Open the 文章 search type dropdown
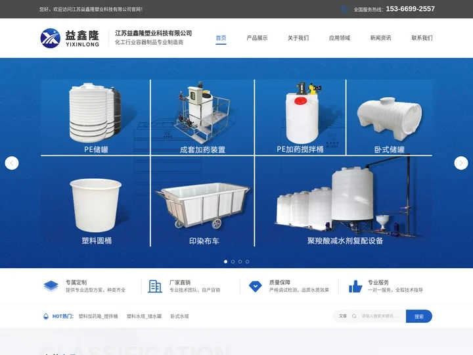The image size is (473, 355). (x=343, y=316)
